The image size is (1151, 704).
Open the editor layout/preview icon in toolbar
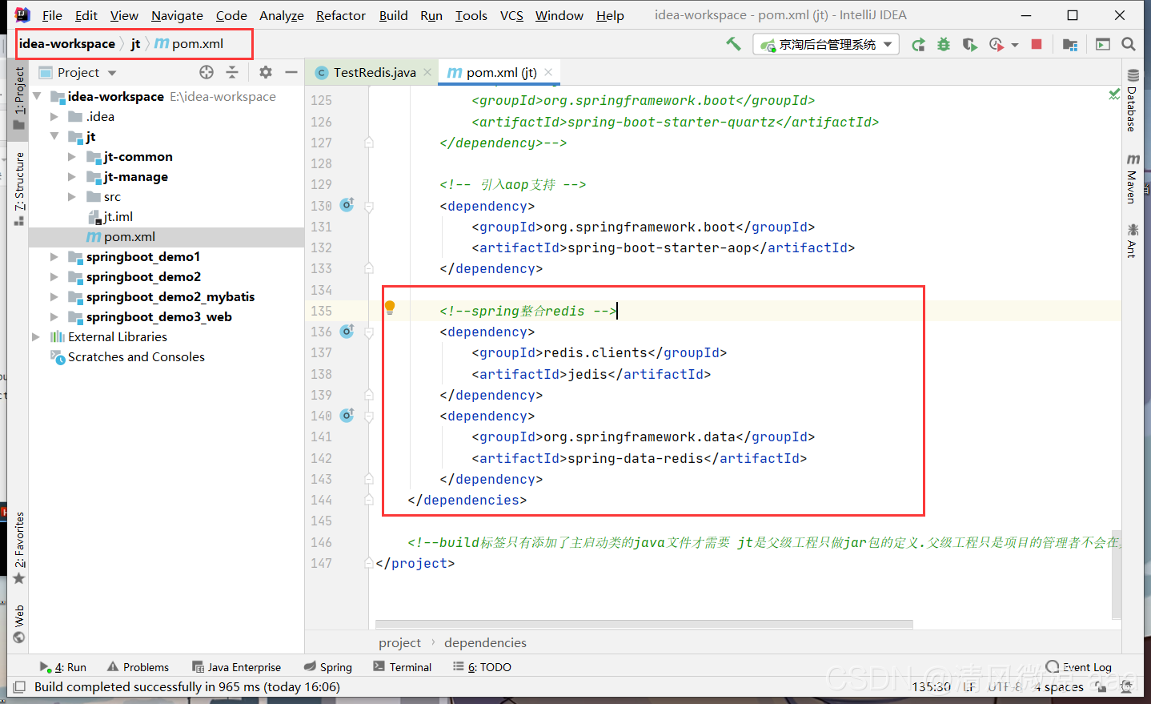coord(1103,45)
